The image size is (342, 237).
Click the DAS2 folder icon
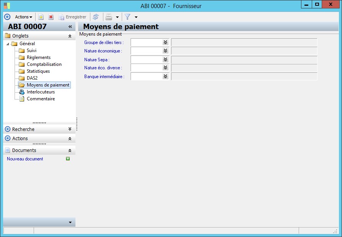coord(21,78)
